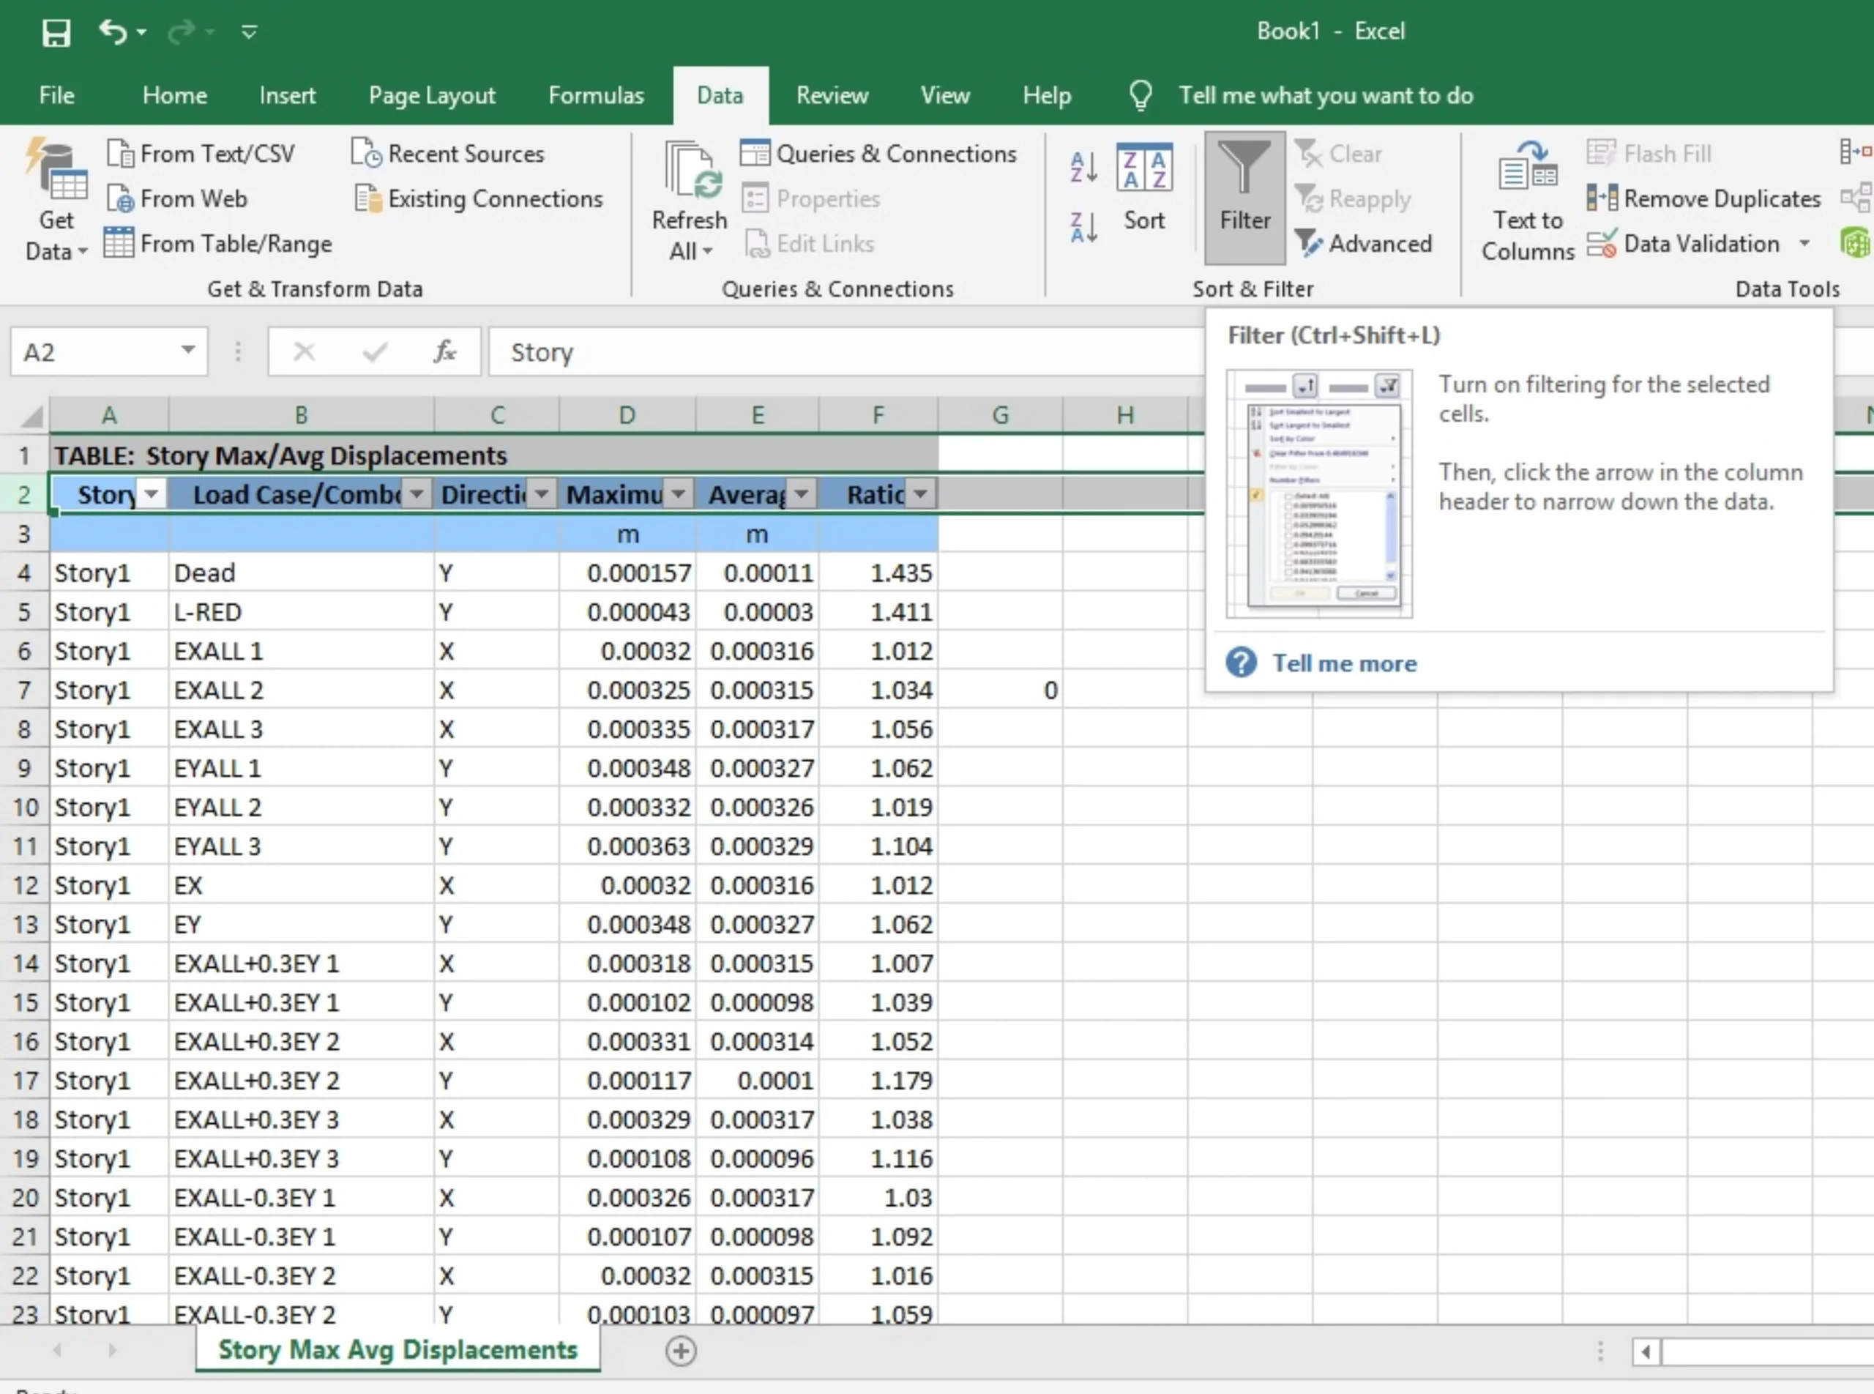Viewport: 1874px width, 1394px height.
Task: Open the Direction column filter dropdown
Action: click(542, 493)
